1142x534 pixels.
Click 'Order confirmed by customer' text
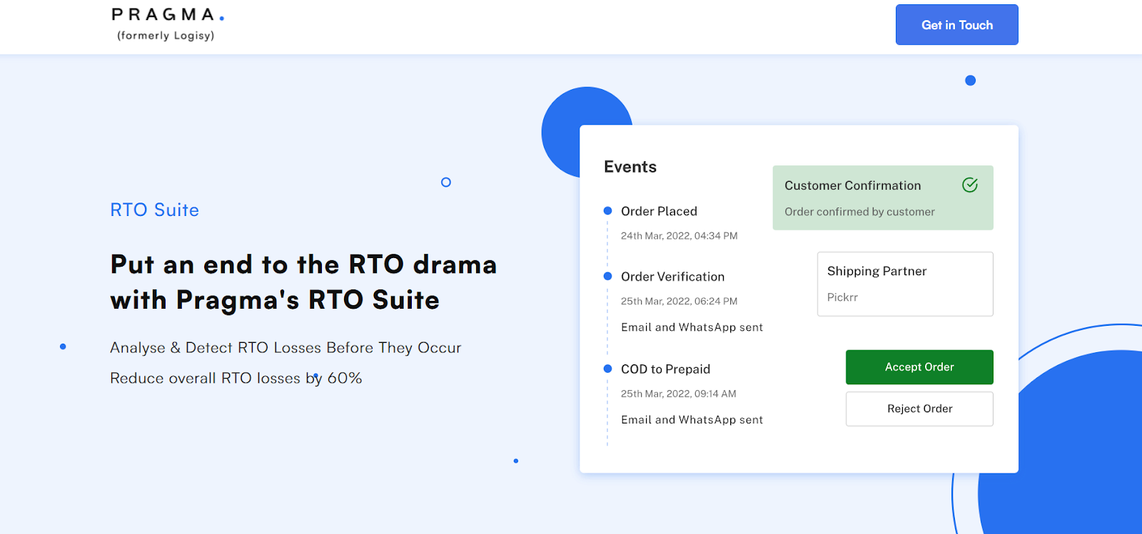point(859,212)
